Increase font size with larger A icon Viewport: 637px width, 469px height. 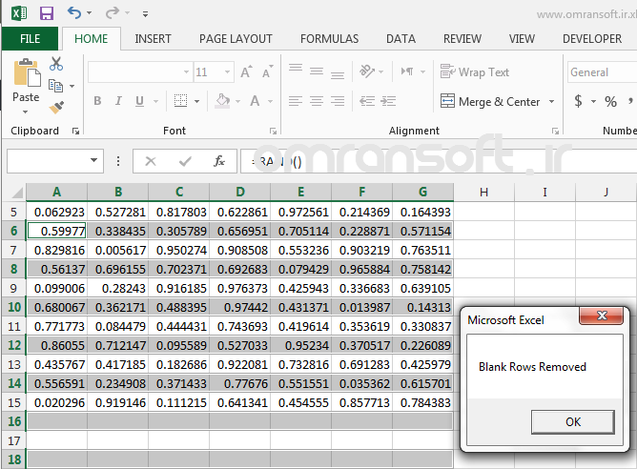click(246, 71)
